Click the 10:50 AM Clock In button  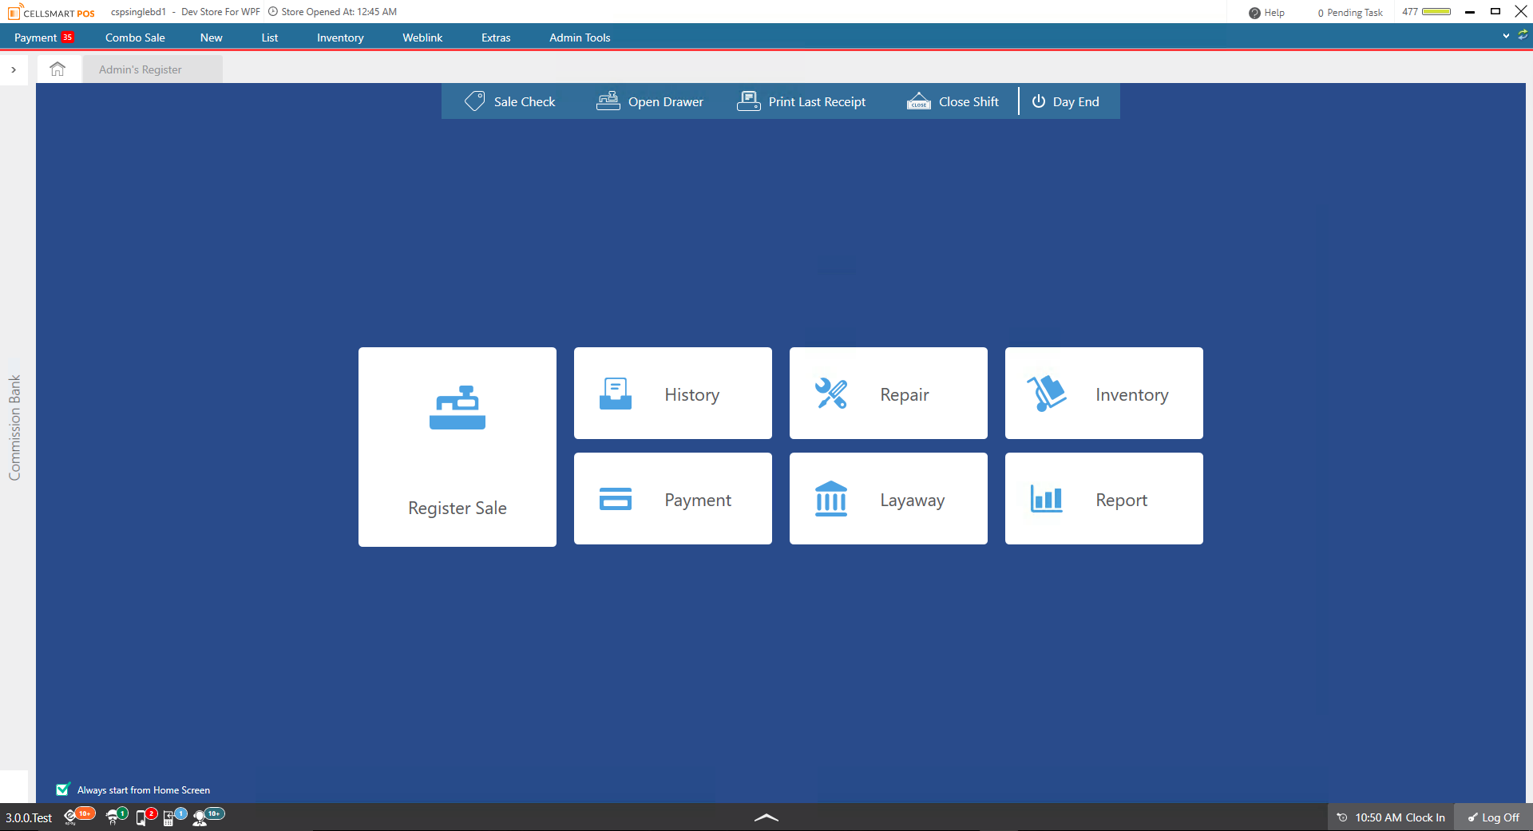(x=1390, y=817)
